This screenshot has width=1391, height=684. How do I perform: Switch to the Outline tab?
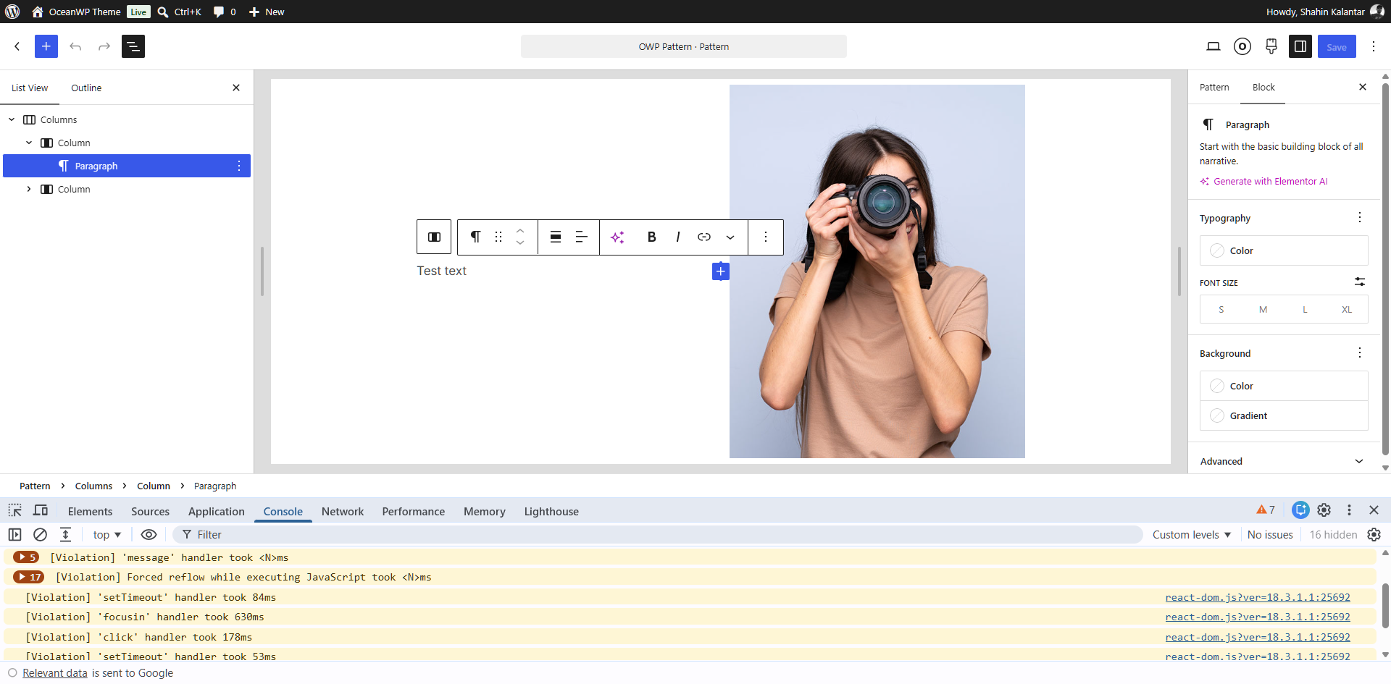click(x=86, y=88)
